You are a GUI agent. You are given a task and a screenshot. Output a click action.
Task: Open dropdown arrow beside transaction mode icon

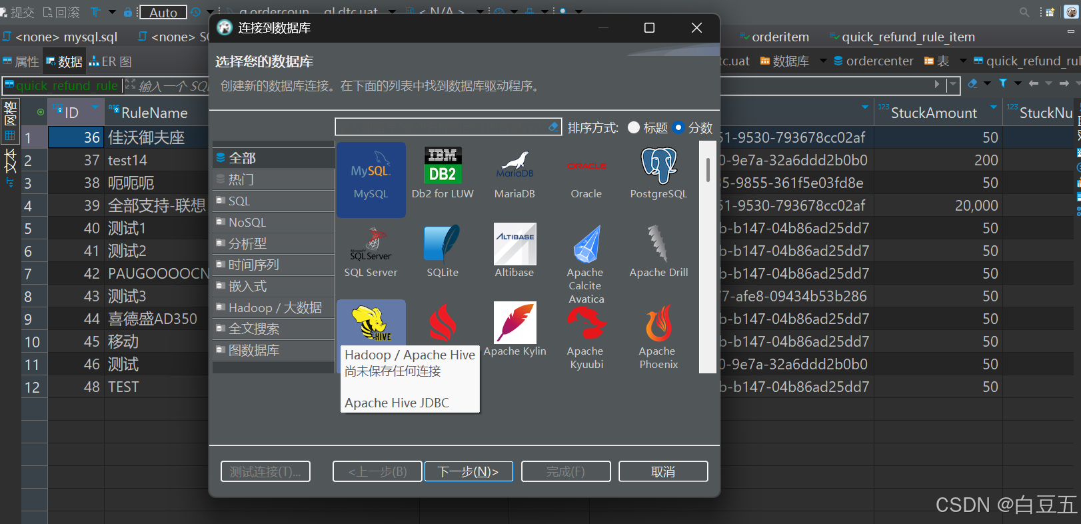[x=112, y=12]
